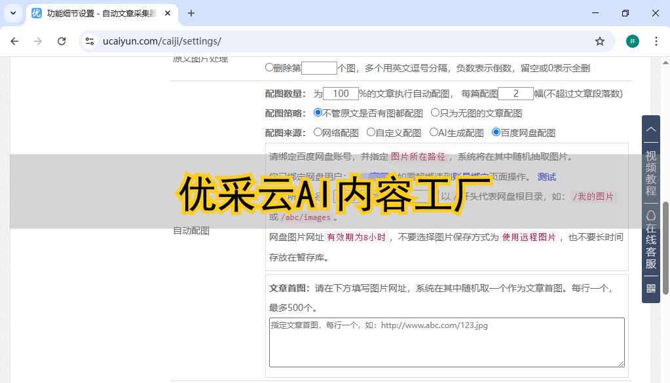Click the 测试 link

[546, 177]
